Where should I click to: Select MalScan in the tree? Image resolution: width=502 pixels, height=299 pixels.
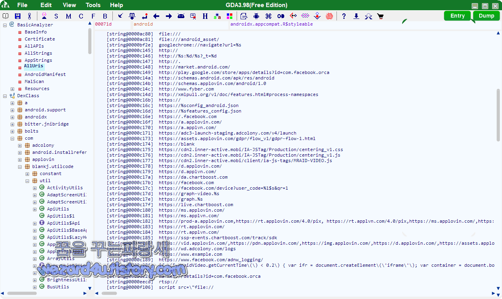click(34, 81)
